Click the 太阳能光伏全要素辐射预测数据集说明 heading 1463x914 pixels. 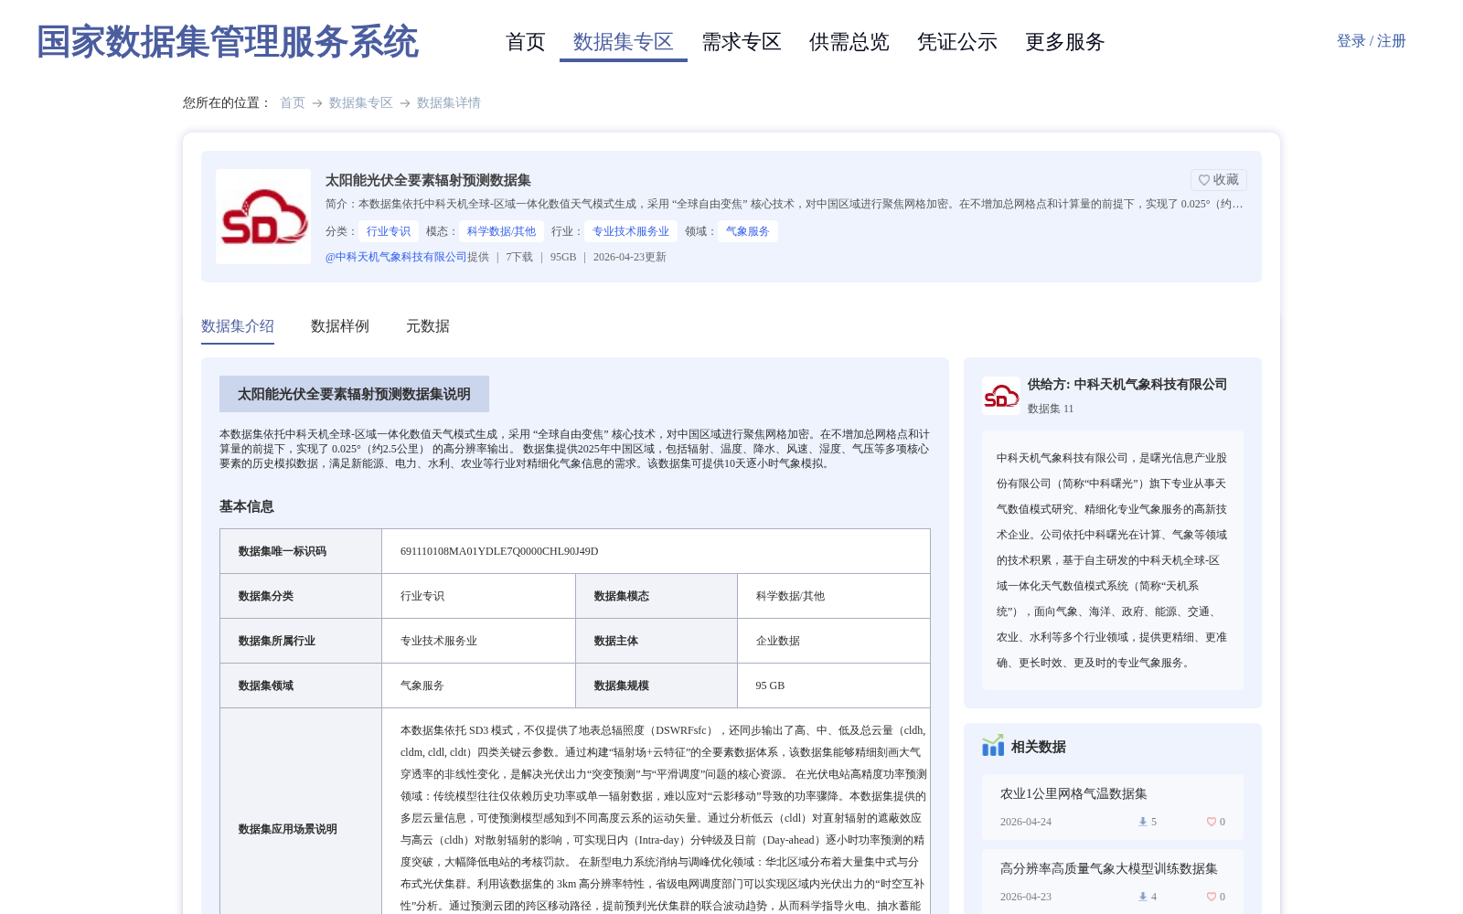[x=354, y=394]
